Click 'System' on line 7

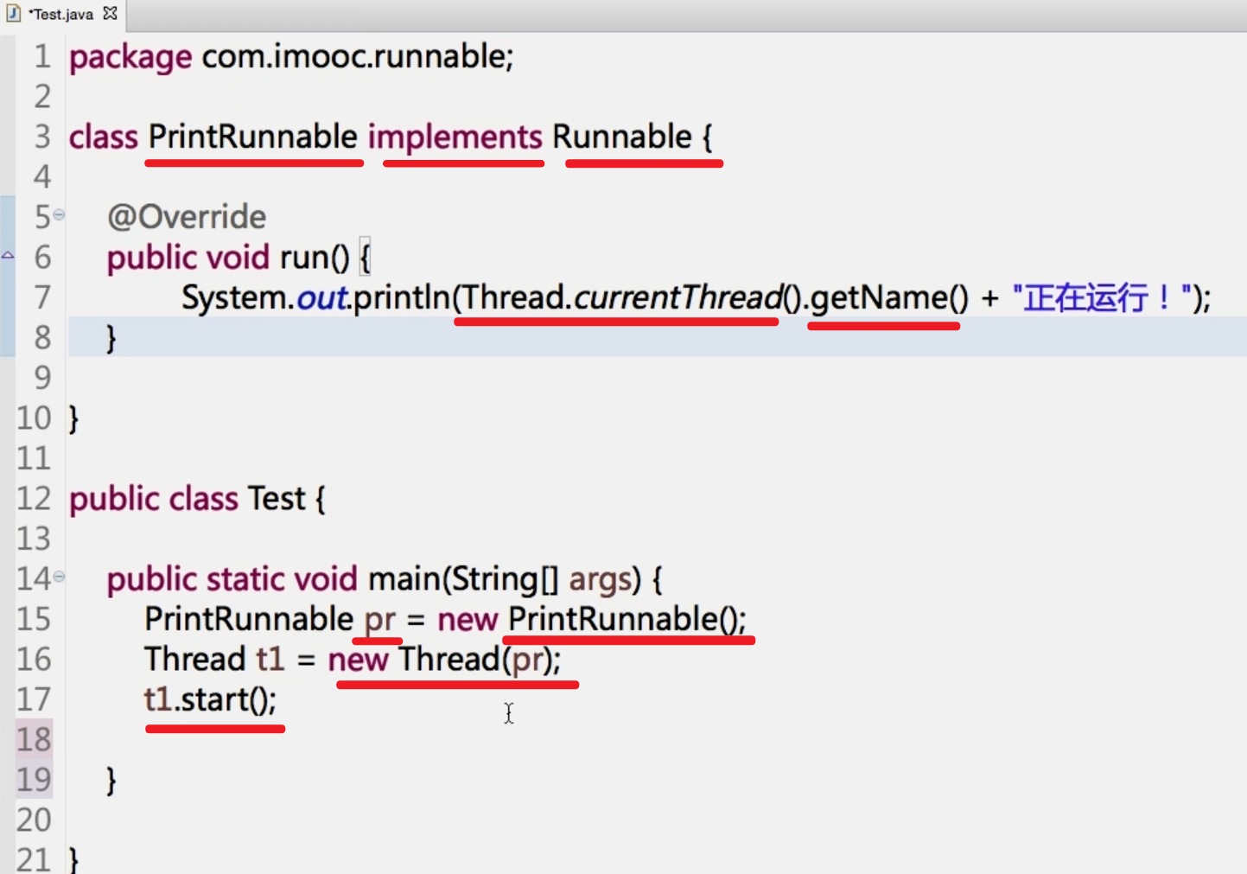[234, 298]
